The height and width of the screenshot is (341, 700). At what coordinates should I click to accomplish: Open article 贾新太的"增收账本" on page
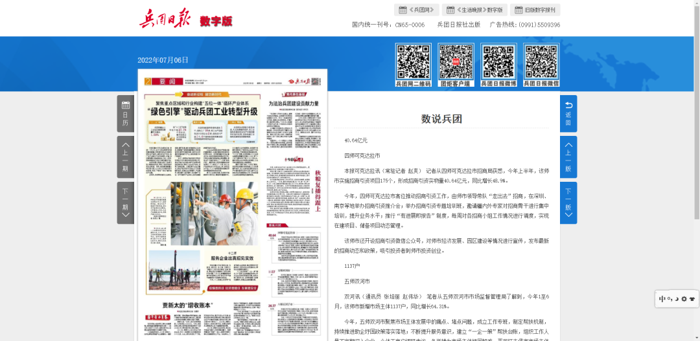pos(187,305)
